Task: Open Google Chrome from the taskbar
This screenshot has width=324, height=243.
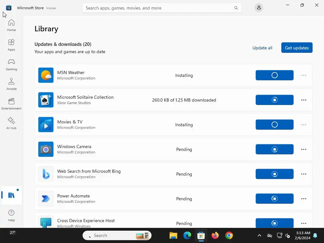Action: (229, 235)
